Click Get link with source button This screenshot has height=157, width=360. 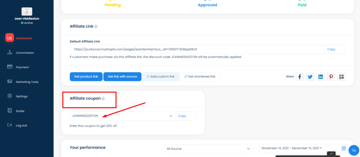click(122, 77)
